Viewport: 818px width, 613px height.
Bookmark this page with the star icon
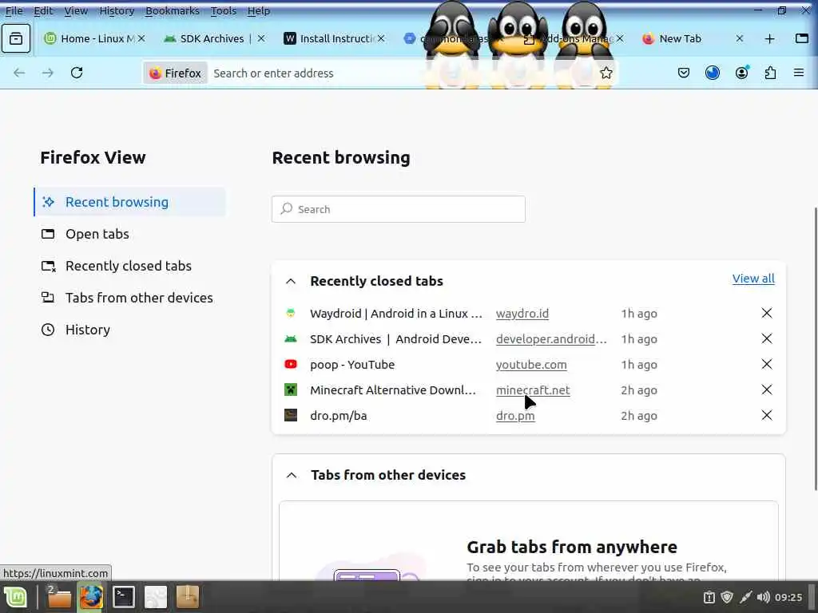(606, 73)
